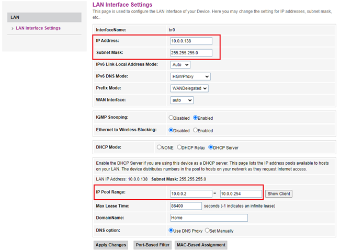Disable IGMP Snooping radio button

pyautogui.click(x=171, y=118)
